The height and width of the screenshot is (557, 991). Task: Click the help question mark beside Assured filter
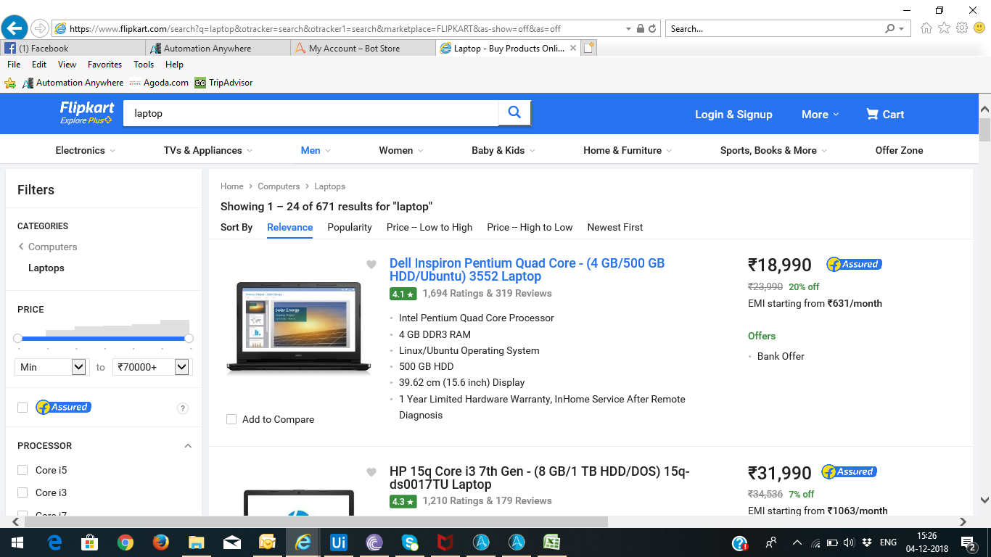pyautogui.click(x=183, y=408)
